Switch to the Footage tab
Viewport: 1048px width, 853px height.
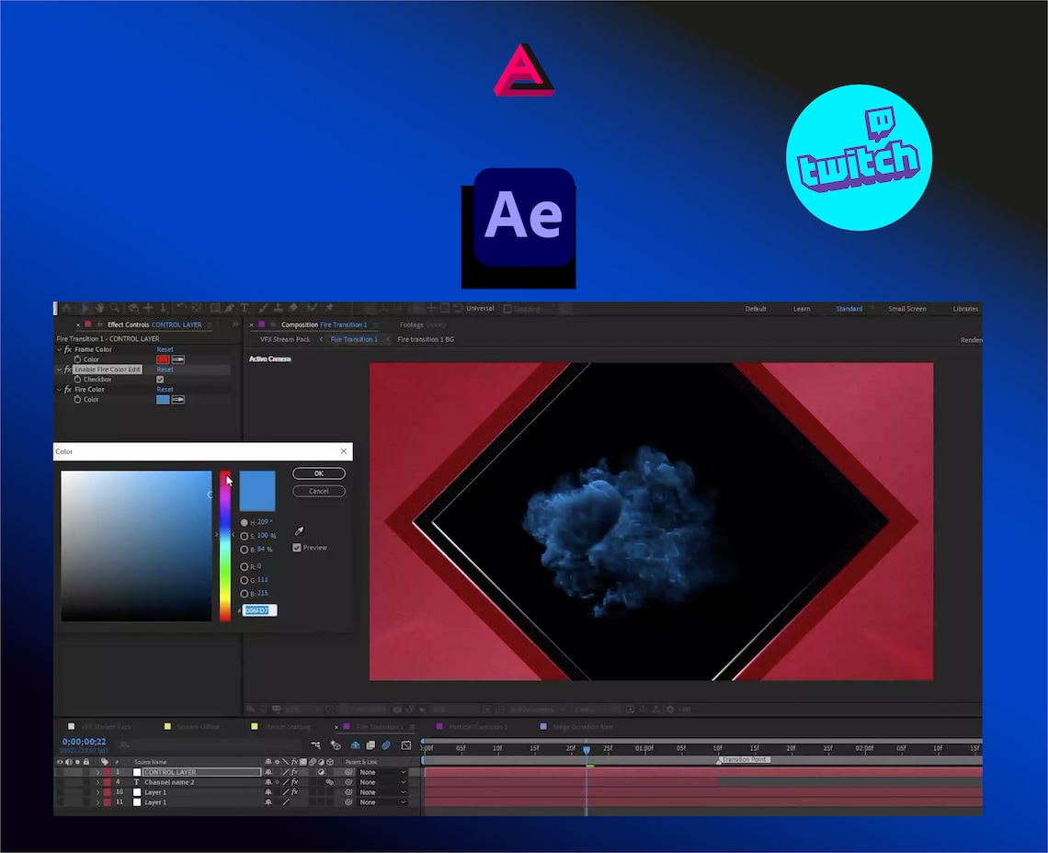[x=411, y=324]
